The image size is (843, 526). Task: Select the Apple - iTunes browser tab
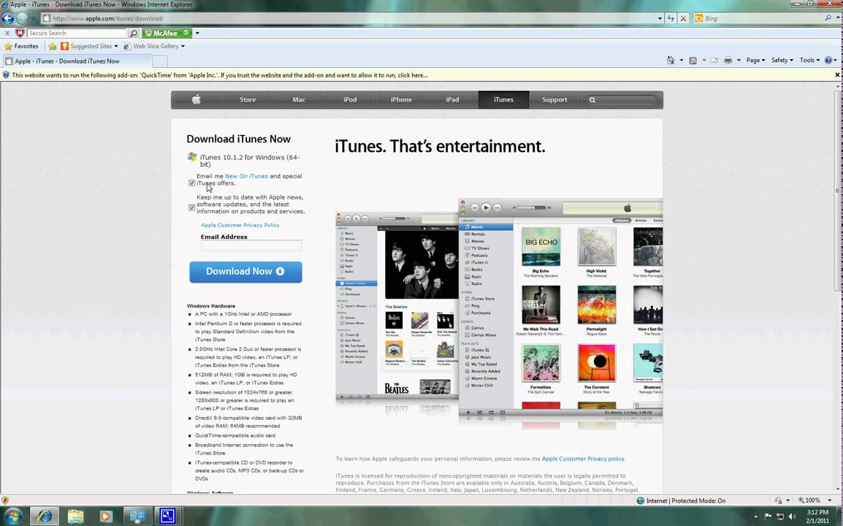(x=77, y=61)
